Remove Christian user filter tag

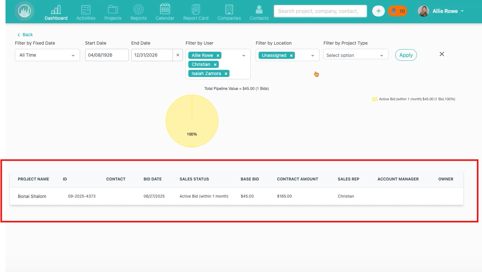215,65
